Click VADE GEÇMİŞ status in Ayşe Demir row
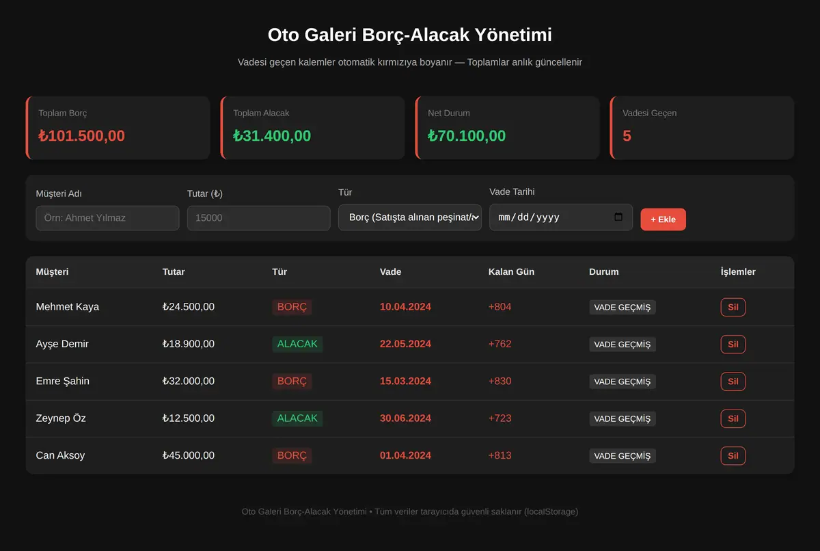820x551 pixels. pos(623,345)
